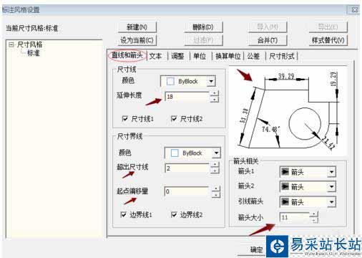Click the 延伸长度 input field
Image resolution: width=362 pixels, height=258 pixels.
pos(187,97)
